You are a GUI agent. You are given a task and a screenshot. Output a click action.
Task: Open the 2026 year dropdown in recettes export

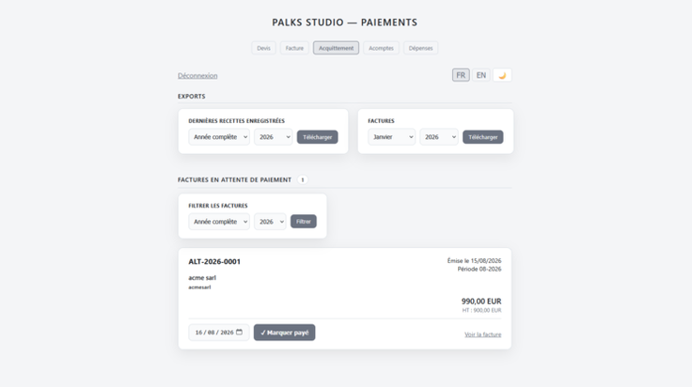pyautogui.click(x=274, y=137)
